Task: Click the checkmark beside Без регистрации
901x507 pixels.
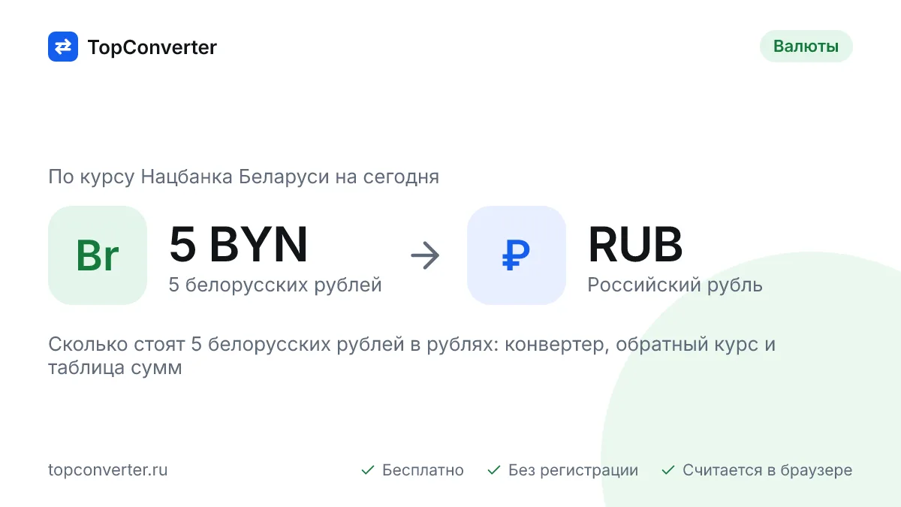Action: coord(494,470)
